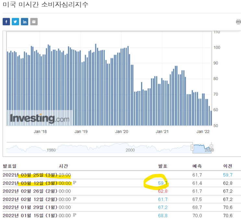Open print view with the printer icon

pos(238,22)
